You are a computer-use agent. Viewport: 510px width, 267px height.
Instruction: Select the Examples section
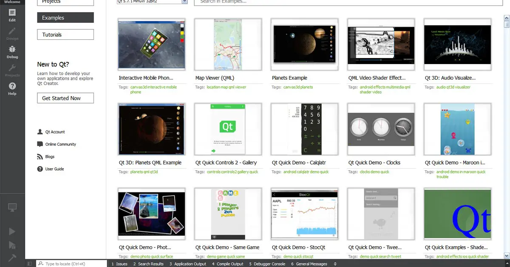[x=65, y=18]
